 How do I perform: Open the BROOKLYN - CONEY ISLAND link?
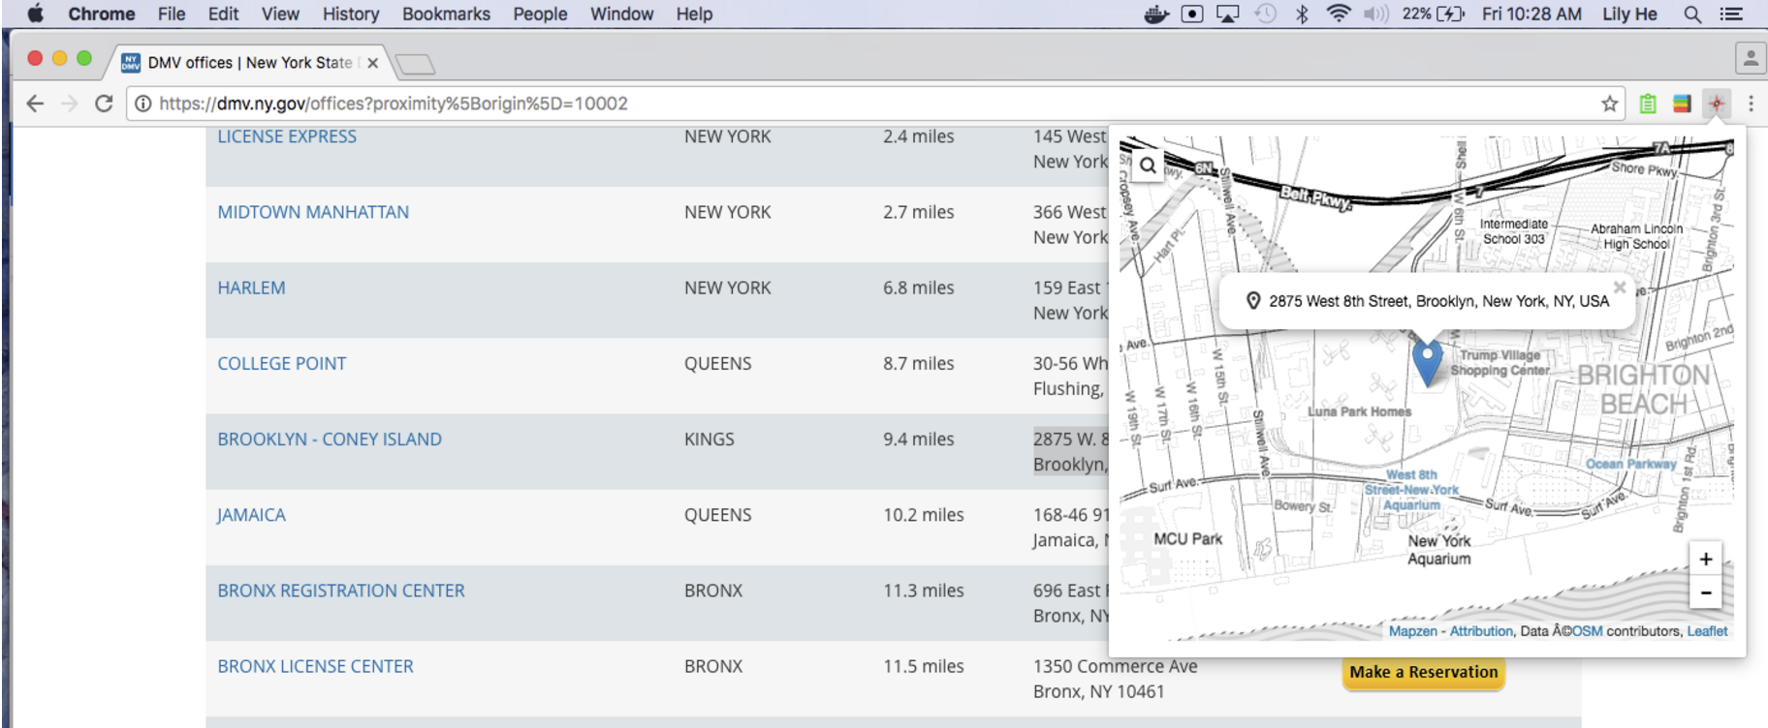[330, 439]
